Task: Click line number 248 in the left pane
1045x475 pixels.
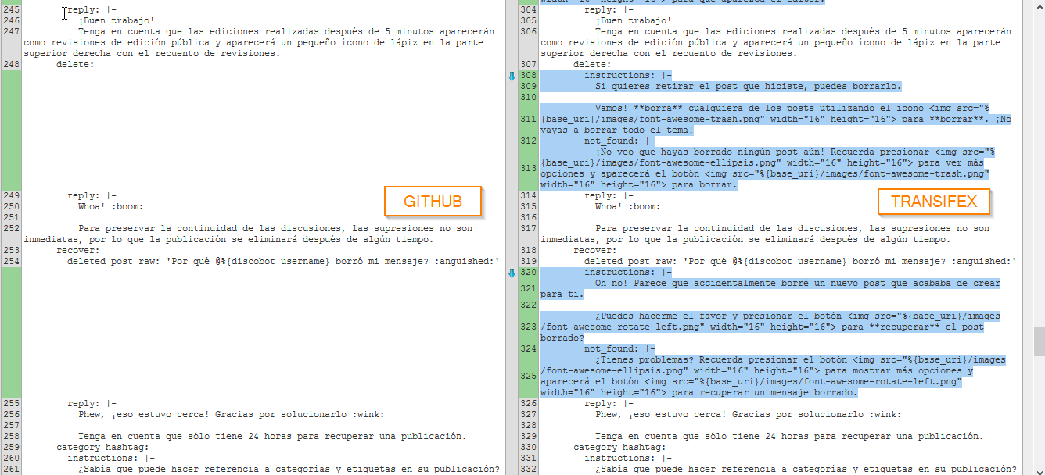Action: click(x=12, y=65)
